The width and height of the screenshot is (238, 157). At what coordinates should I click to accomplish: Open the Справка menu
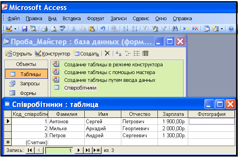coord(182,19)
